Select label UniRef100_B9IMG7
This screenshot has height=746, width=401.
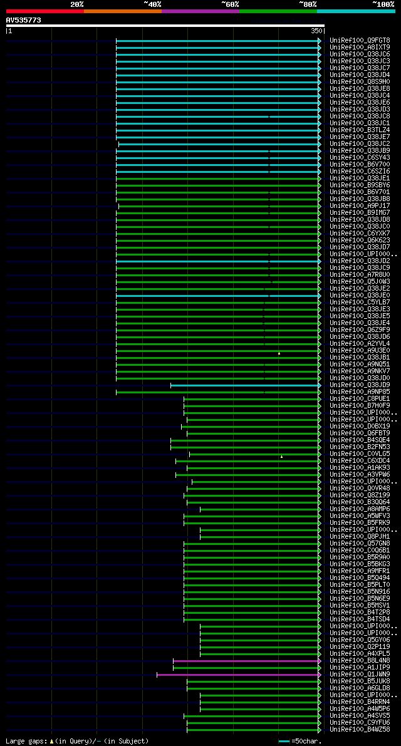(x=360, y=213)
